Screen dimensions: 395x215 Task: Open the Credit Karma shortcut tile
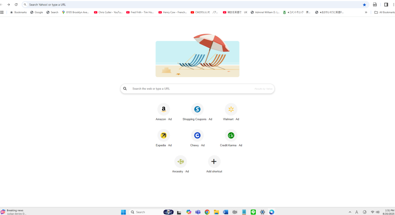pyautogui.click(x=231, y=138)
